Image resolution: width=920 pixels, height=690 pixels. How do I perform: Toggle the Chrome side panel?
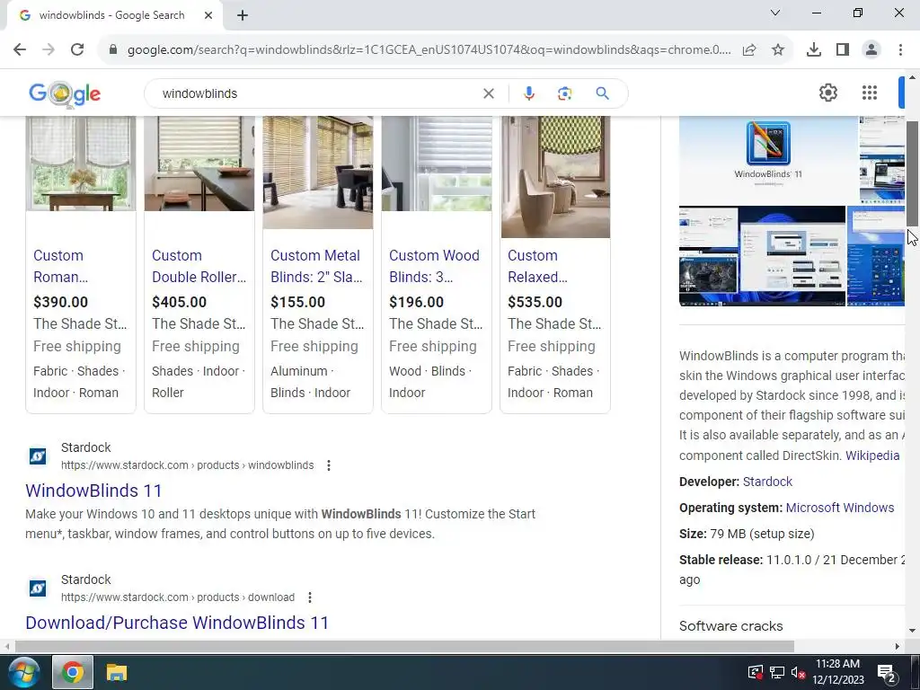[843, 50]
